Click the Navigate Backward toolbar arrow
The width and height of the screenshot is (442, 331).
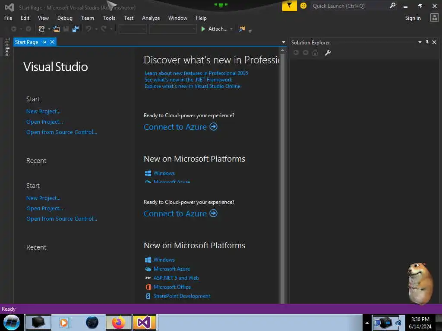(x=13, y=29)
